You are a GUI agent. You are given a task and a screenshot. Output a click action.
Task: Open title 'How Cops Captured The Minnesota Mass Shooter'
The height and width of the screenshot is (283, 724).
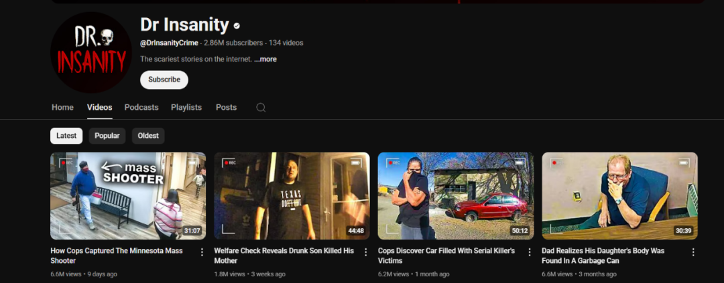(x=117, y=256)
